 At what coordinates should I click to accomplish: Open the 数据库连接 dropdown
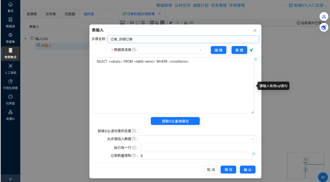(171, 50)
